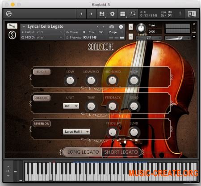Click the Lyrical Cello Legato instrument name
The height and width of the screenshot is (186, 201).
tap(46, 26)
